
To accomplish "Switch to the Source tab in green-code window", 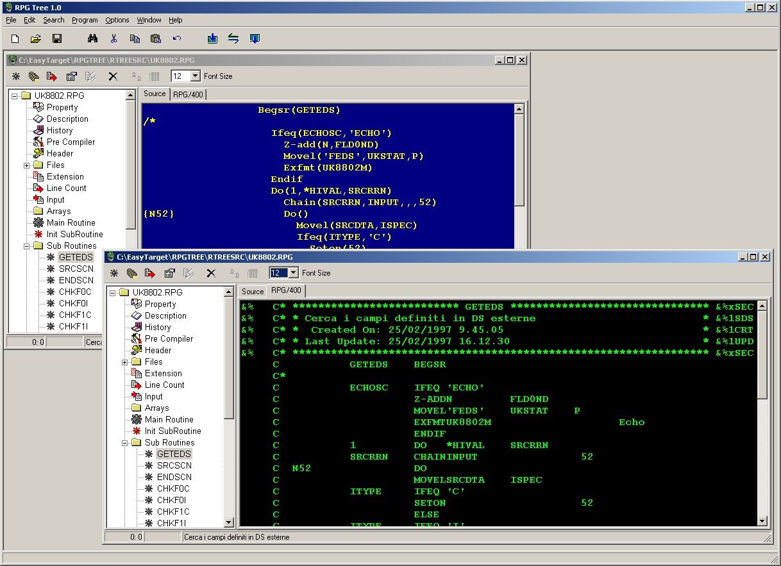I will click(253, 291).
